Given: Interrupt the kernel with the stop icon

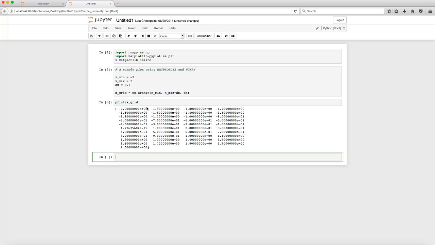Looking at the screenshot, I should click(x=149, y=36).
